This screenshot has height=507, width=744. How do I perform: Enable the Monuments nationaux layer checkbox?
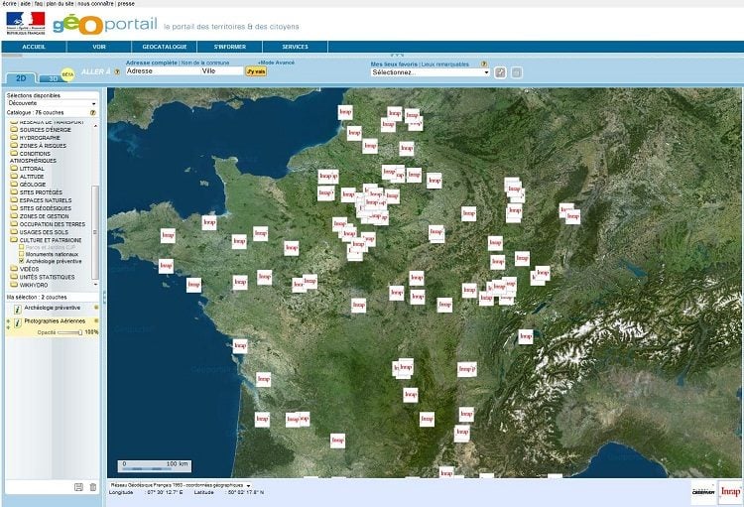(x=21, y=254)
